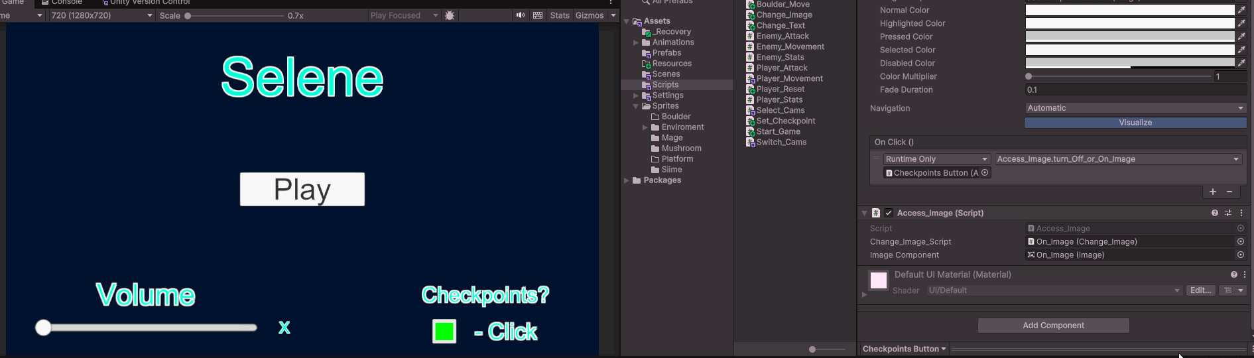Open Access_Image component three-dot menu

(x=1241, y=213)
